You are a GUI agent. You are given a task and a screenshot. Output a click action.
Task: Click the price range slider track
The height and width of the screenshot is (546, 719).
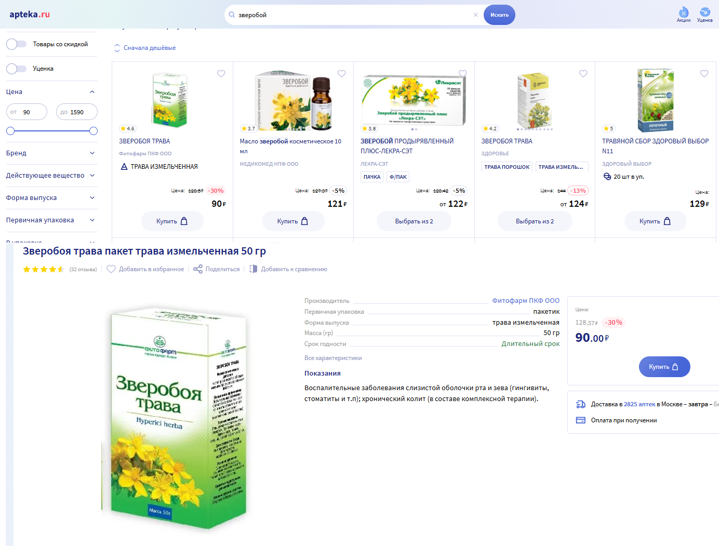click(52, 131)
